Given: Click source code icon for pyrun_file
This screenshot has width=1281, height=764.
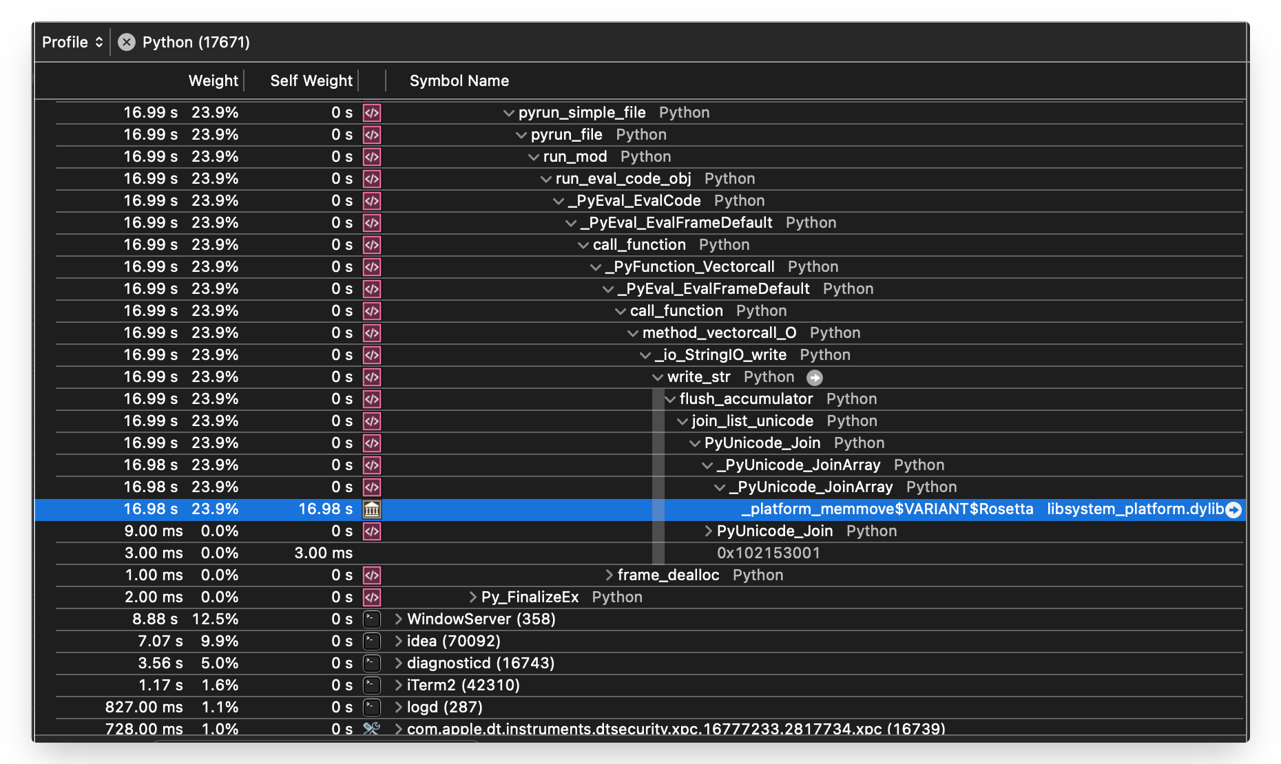Looking at the screenshot, I should click(x=372, y=135).
